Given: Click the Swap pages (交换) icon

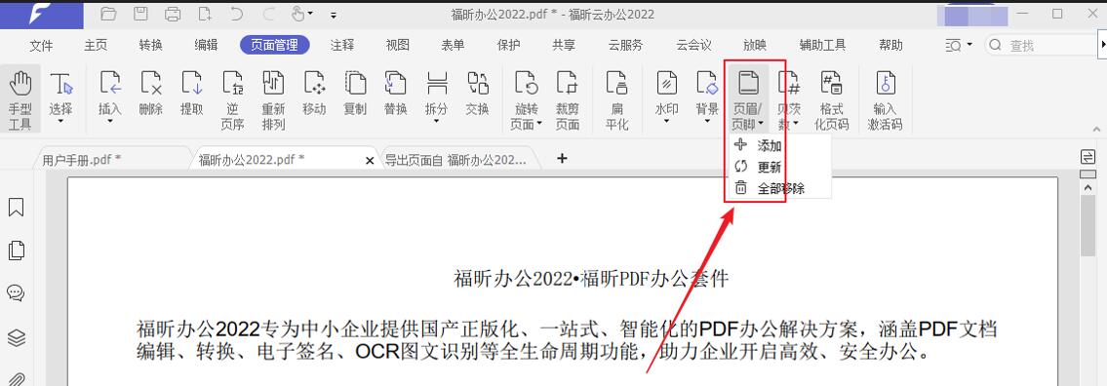Looking at the screenshot, I should pos(478,84).
